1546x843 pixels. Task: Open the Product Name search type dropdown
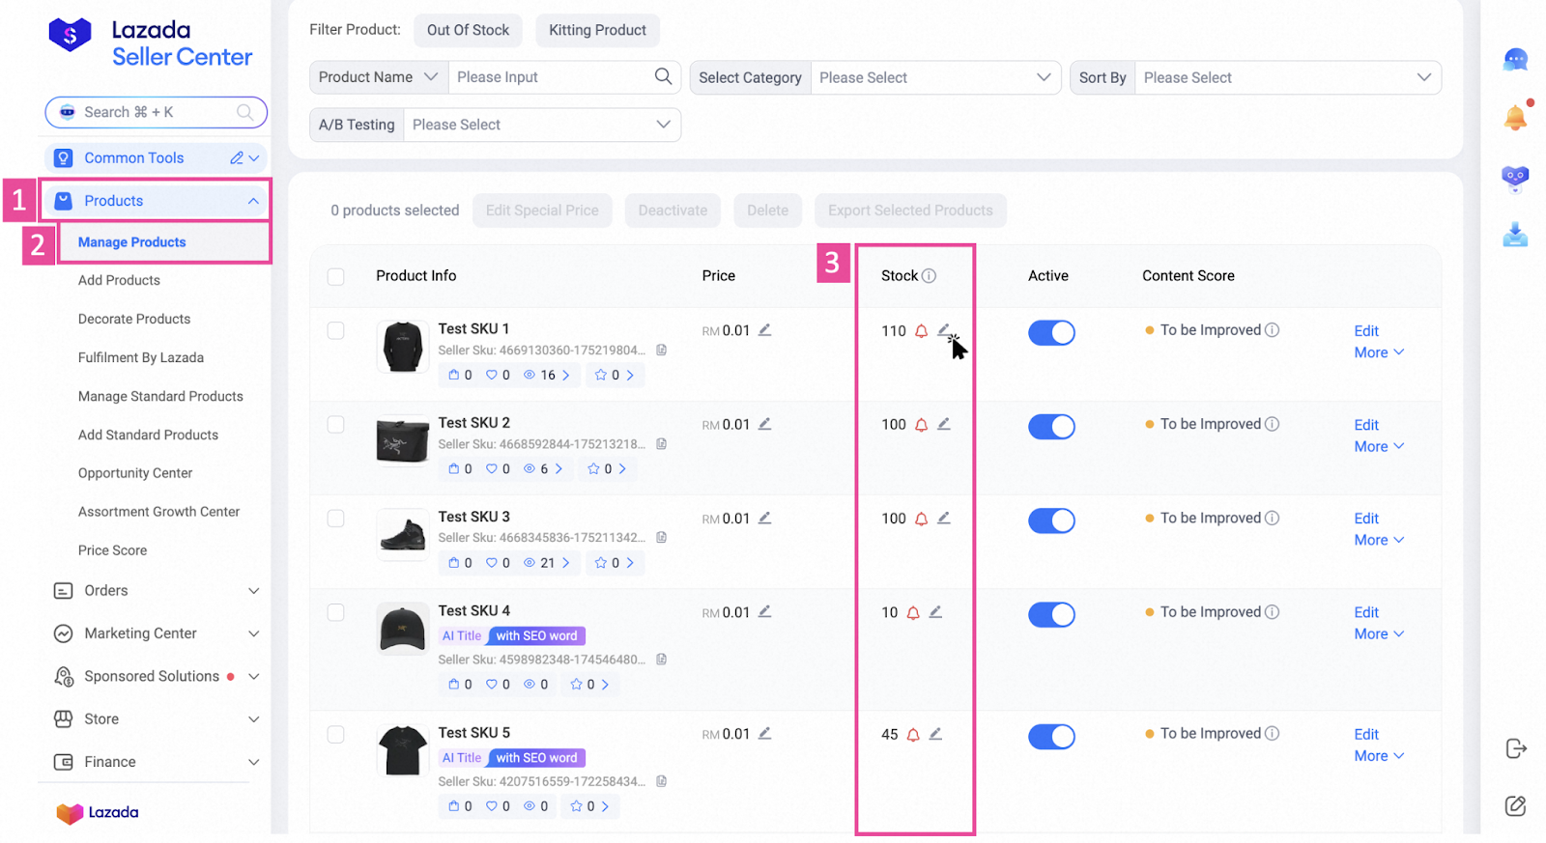coord(379,77)
